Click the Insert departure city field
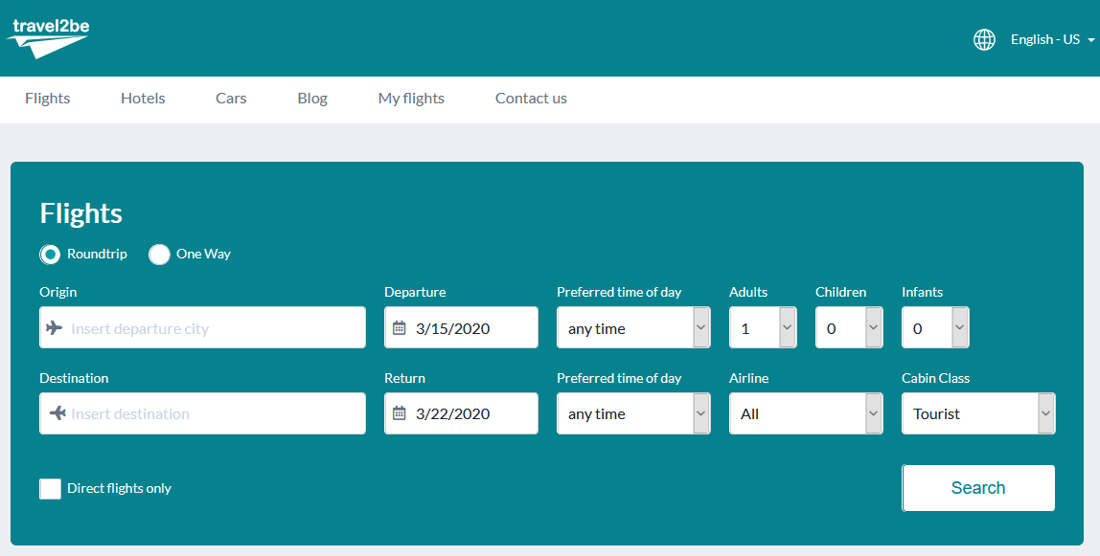 tap(215, 328)
